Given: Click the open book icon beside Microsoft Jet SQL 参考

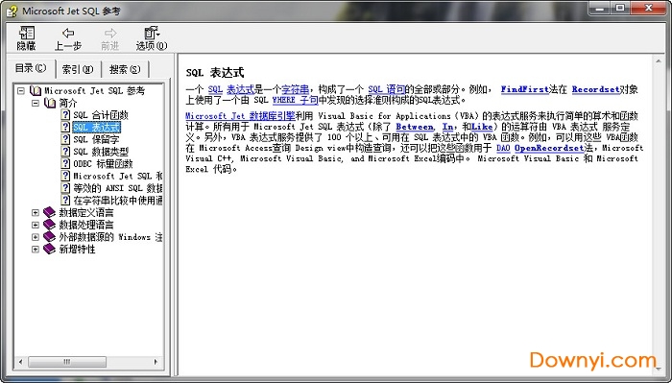Looking at the screenshot, I should pos(36,91).
